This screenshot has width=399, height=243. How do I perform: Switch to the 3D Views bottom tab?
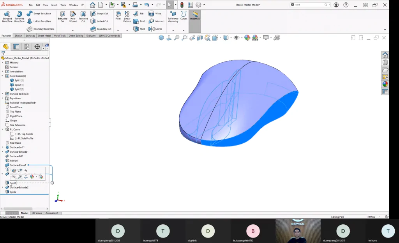click(x=37, y=213)
